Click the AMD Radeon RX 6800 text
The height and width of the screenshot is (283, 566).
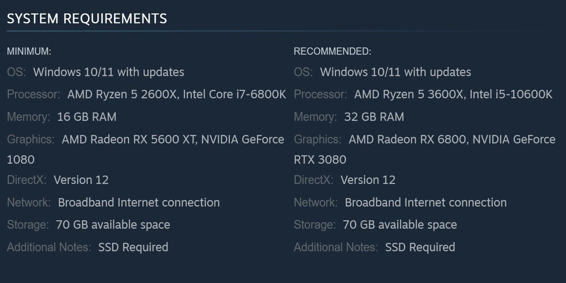(408, 139)
